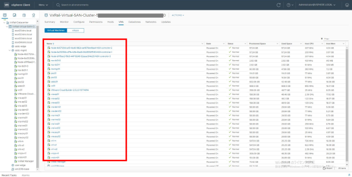Image resolution: width=352 pixels, height=177 pixels.
Task: Click the VM icon next to psc01 in the table
Action: 48,73
